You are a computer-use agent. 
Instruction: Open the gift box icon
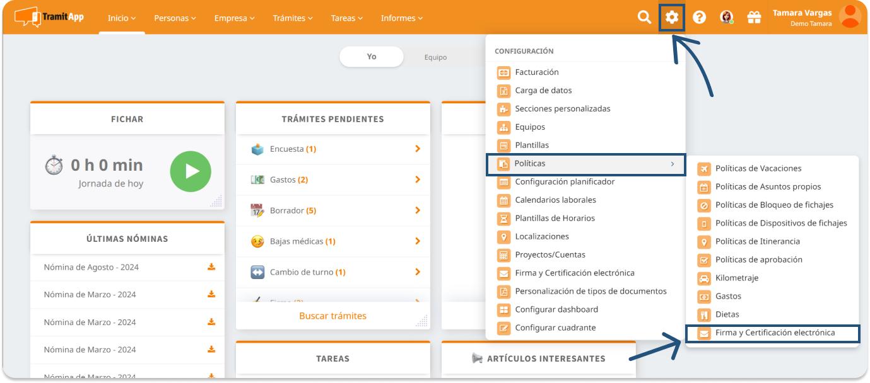754,18
